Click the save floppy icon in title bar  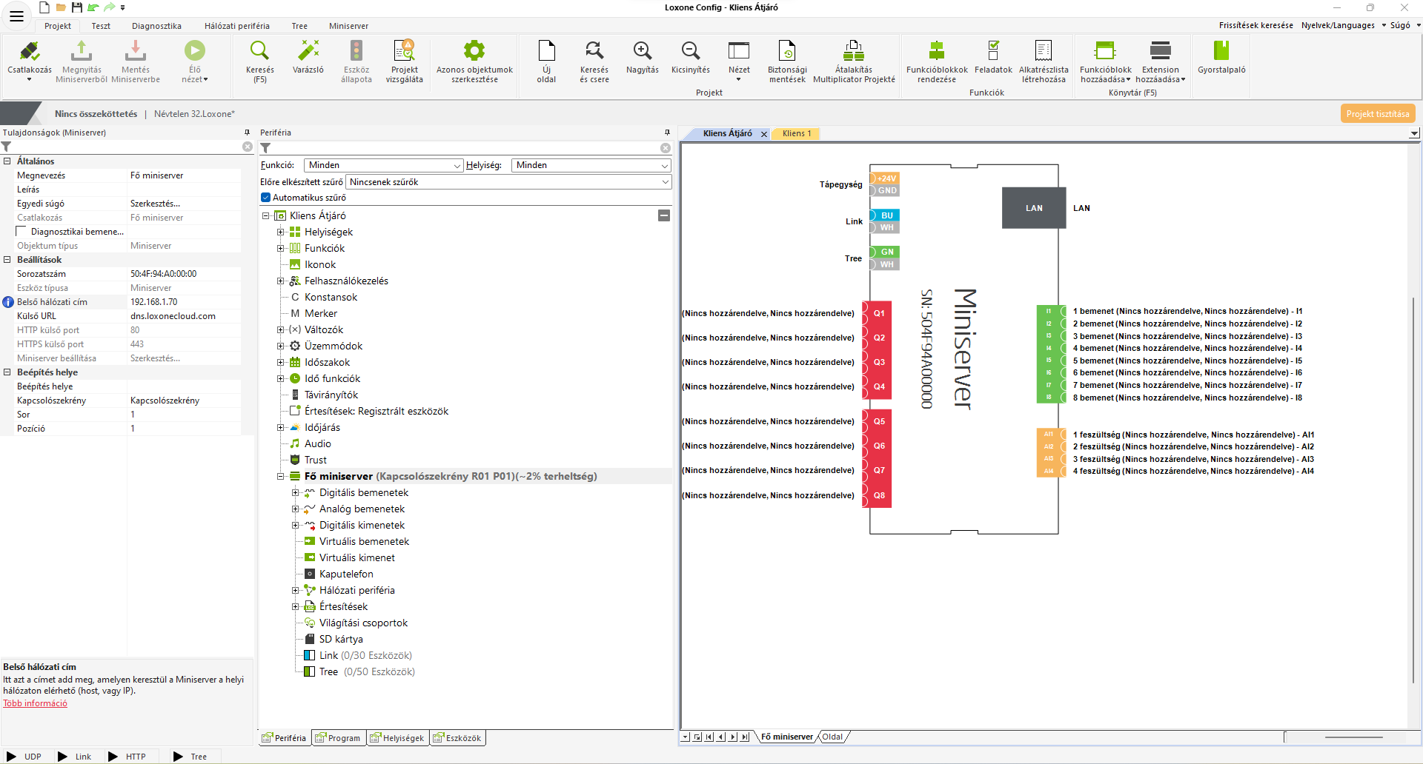pos(76,7)
